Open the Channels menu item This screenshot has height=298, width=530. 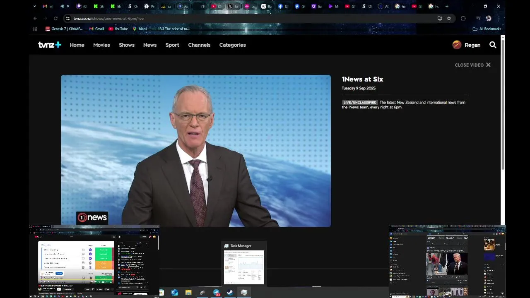199,45
